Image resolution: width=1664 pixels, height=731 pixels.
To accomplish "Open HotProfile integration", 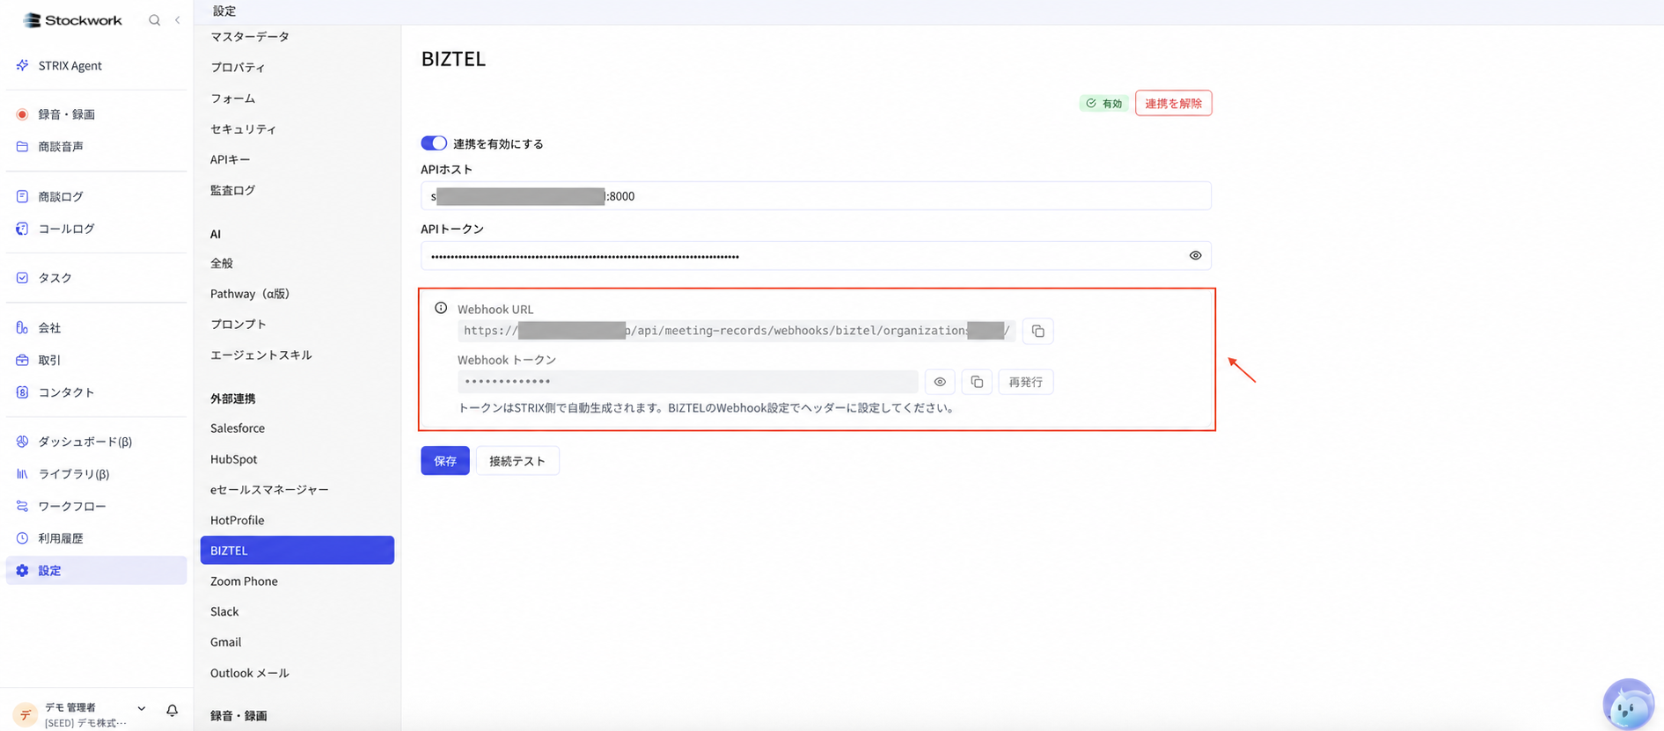I will pyautogui.click(x=297, y=520).
